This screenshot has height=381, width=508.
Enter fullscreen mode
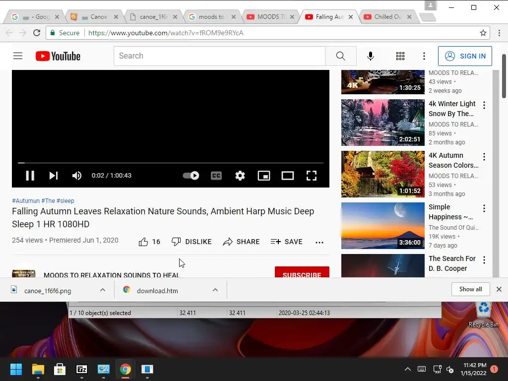(x=312, y=176)
